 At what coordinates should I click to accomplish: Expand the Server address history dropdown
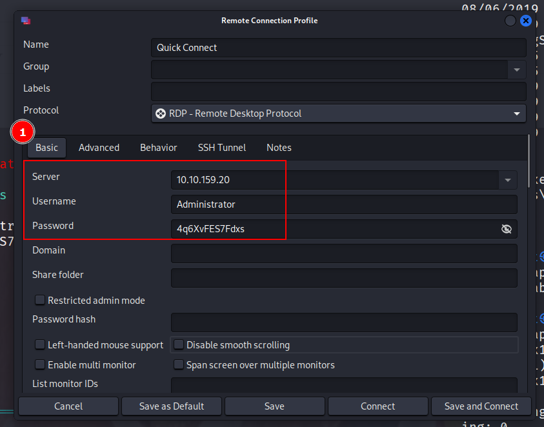coord(507,180)
